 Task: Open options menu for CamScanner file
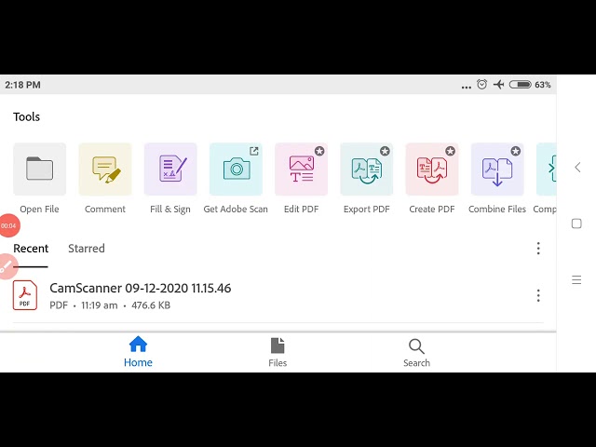(538, 295)
